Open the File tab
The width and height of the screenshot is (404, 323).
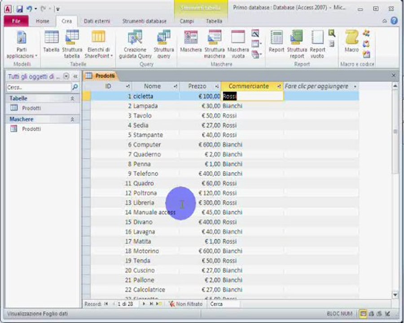click(16, 21)
